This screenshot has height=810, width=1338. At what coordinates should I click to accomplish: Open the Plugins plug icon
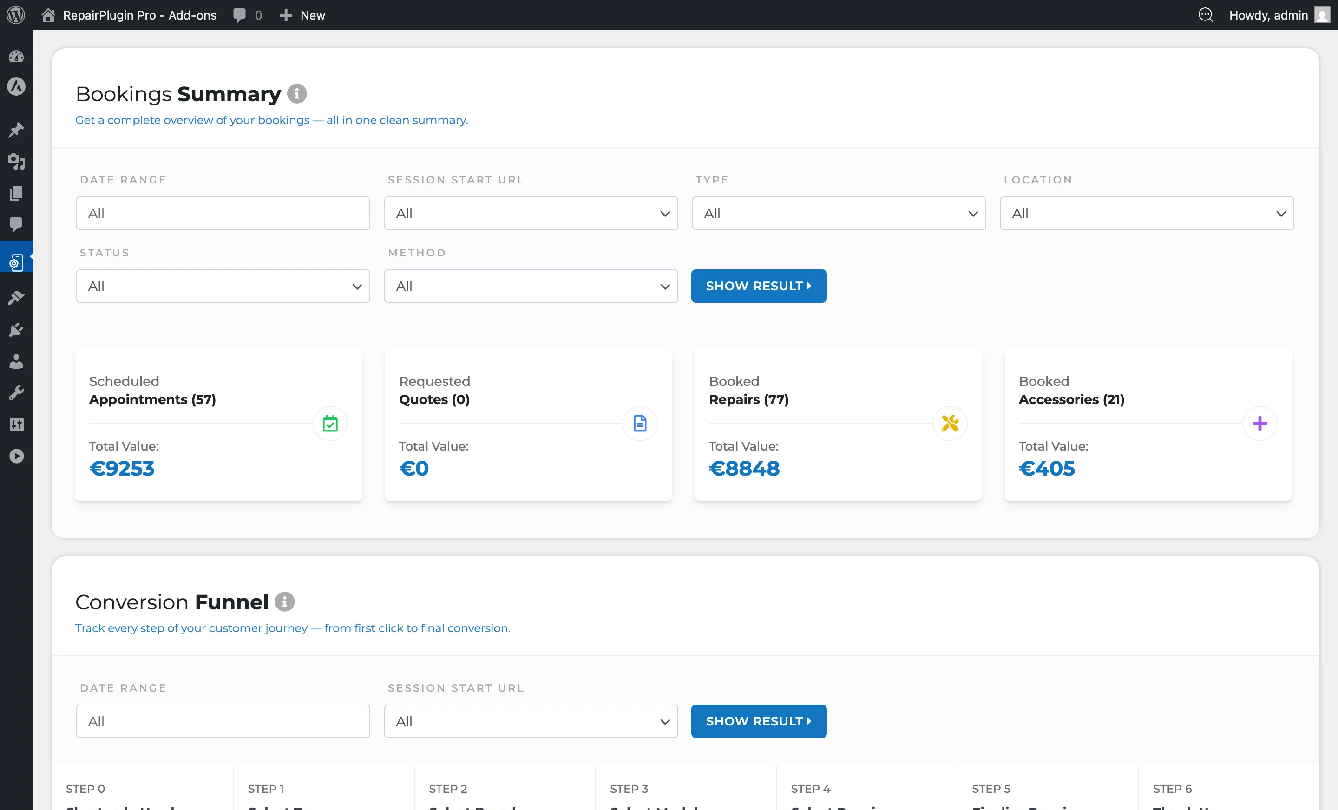pyautogui.click(x=16, y=330)
